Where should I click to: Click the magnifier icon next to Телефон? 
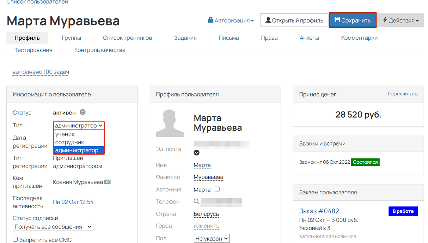[197, 202]
